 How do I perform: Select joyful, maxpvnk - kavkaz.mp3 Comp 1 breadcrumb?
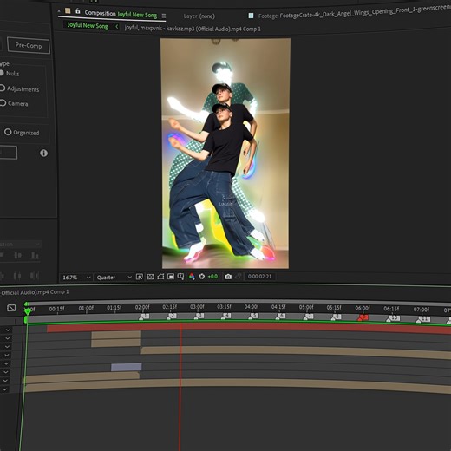(193, 29)
